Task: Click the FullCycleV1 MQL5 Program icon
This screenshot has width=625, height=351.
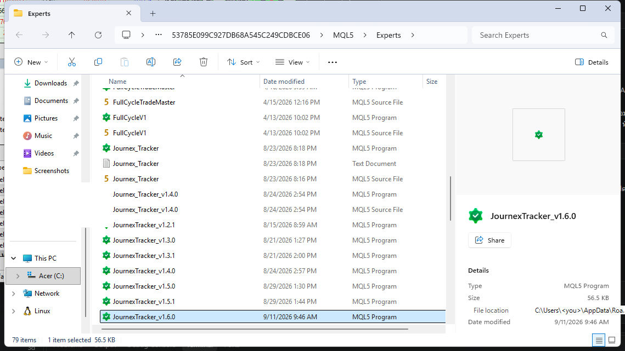Action: 106,117
